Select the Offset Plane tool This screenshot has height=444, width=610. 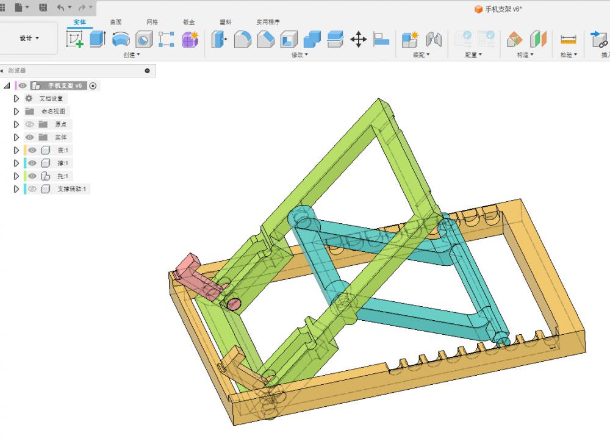pos(515,39)
